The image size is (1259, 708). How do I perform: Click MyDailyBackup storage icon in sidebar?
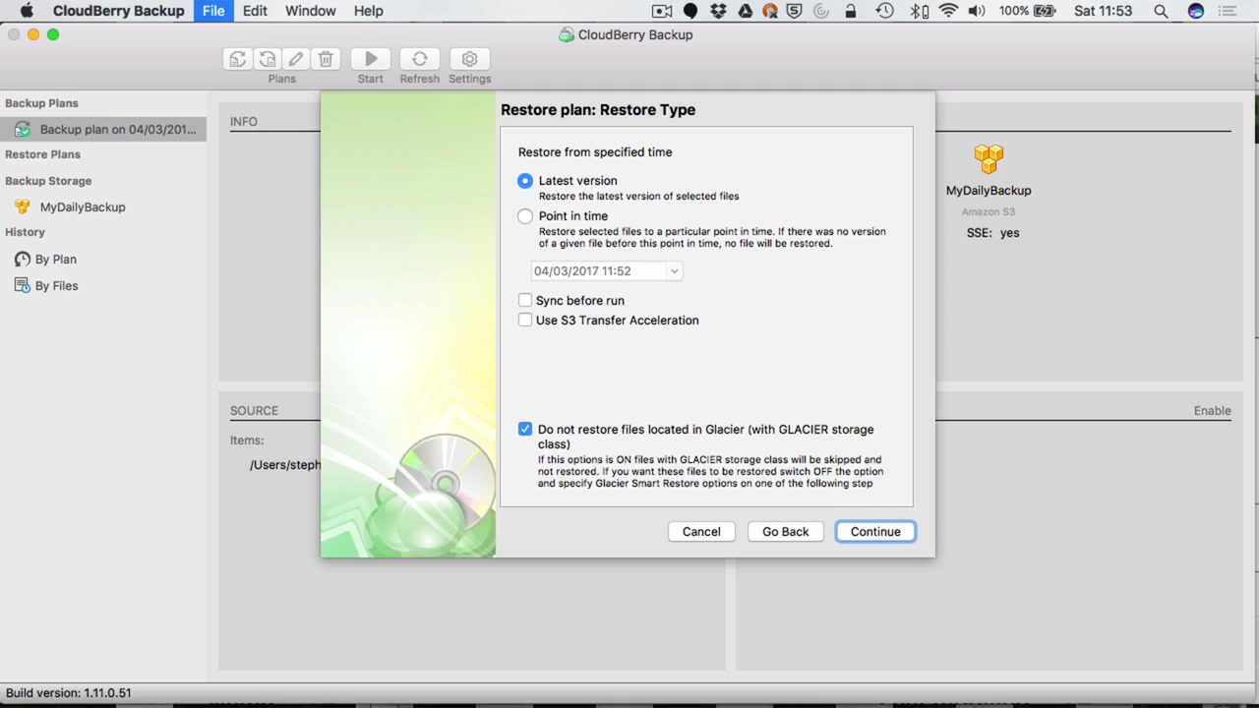click(x=22, y=206)
